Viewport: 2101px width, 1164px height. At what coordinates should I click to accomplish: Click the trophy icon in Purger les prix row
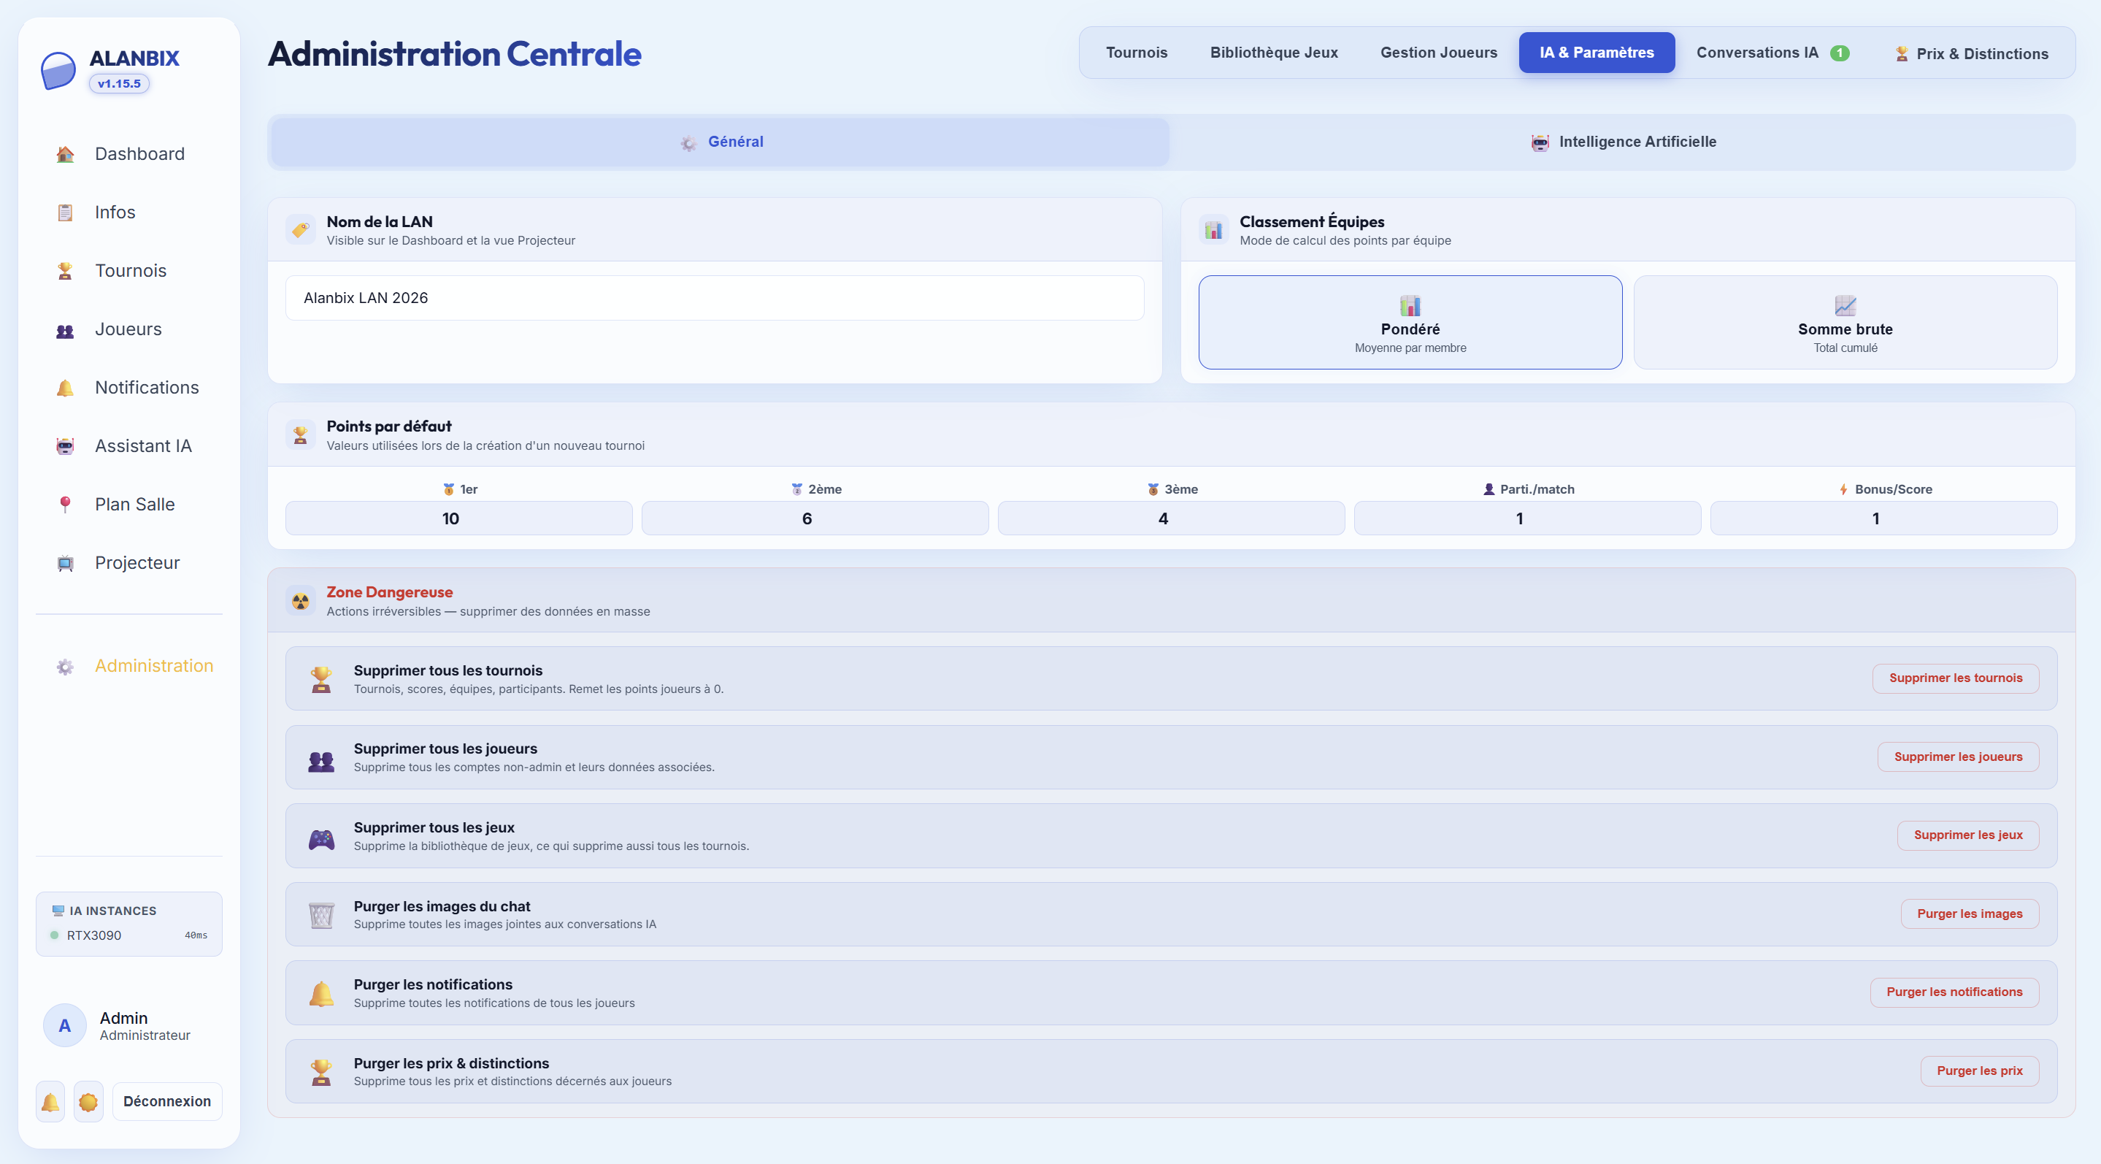click(x=321, y=1072)
